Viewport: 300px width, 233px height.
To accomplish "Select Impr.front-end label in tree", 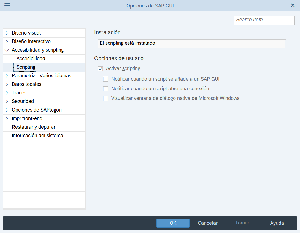I will pos(27,118).
